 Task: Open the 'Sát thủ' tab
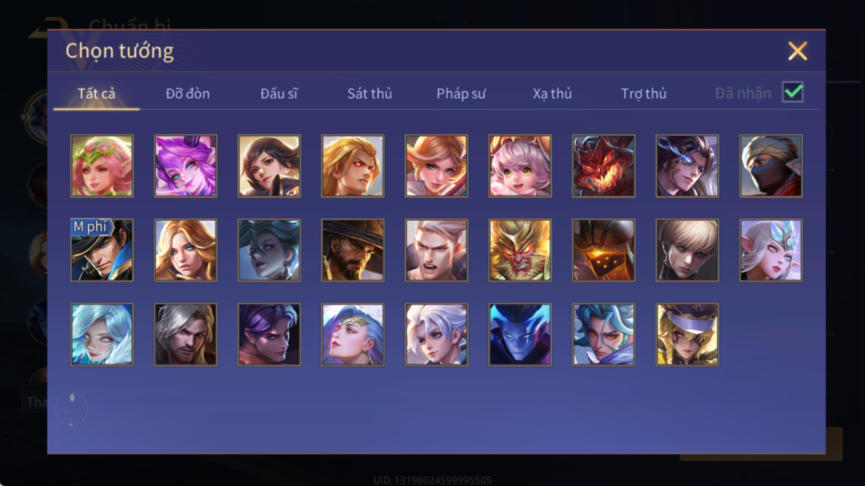[370, 94]
